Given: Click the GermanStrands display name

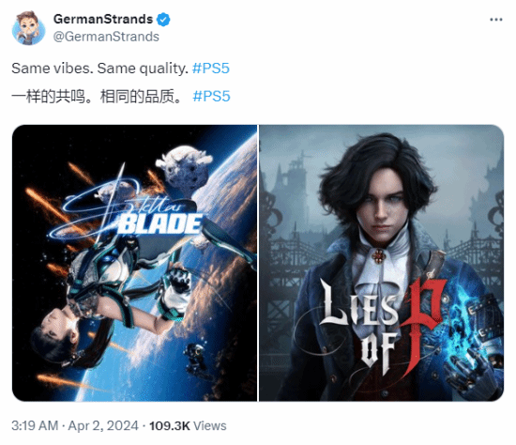Looking at the screenshot, I should 103,19.
